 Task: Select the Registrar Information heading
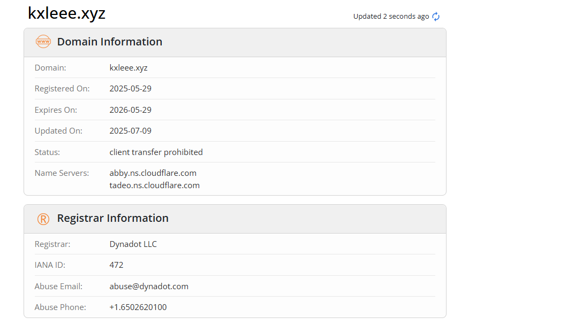[x=112, y=218]
